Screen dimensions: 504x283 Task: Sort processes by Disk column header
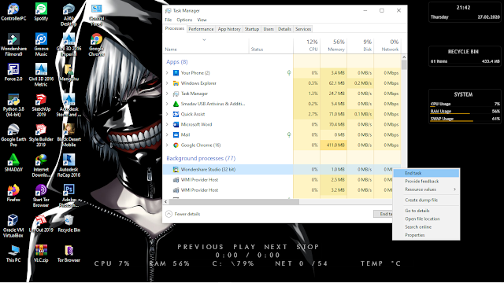[361, 46]
